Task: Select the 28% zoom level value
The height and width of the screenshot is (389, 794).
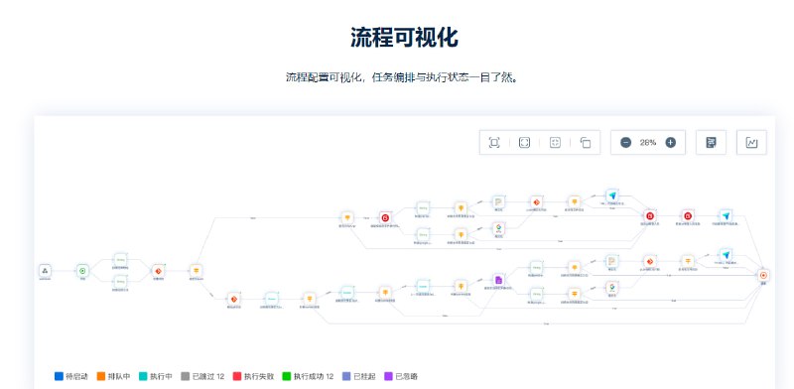Action: click(648, 142)
